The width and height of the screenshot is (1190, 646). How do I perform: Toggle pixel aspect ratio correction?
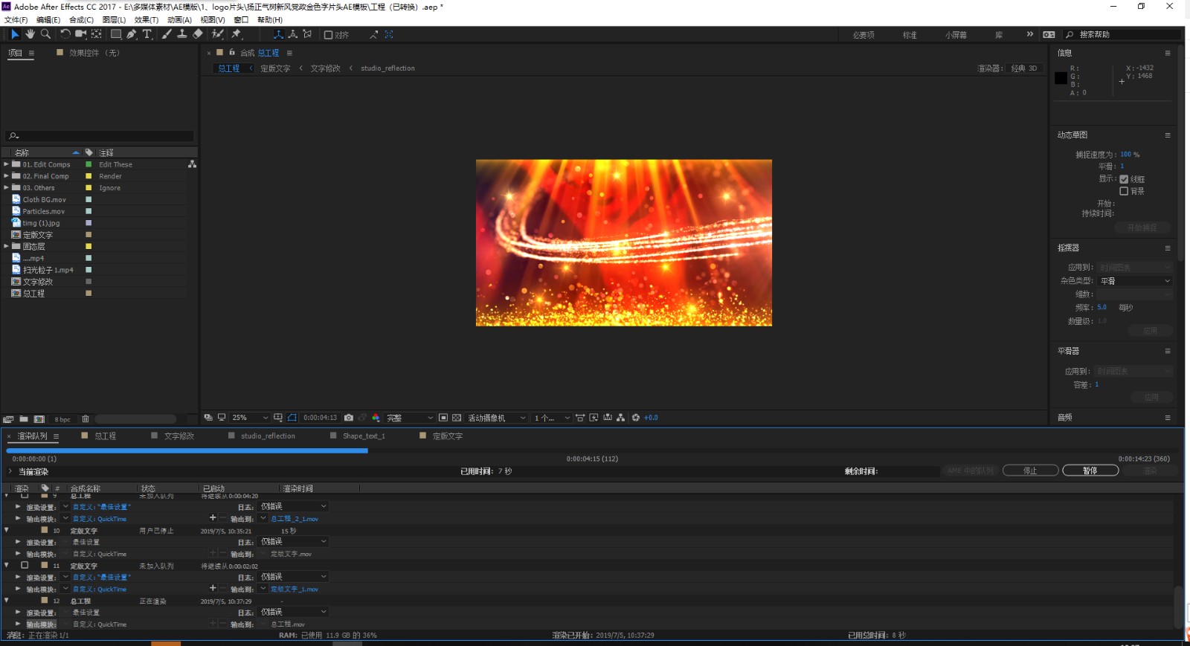point(579,418)
